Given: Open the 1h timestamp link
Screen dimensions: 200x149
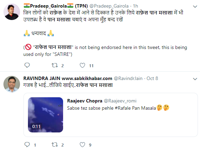Looking at the screenshot, I should 136,6.
